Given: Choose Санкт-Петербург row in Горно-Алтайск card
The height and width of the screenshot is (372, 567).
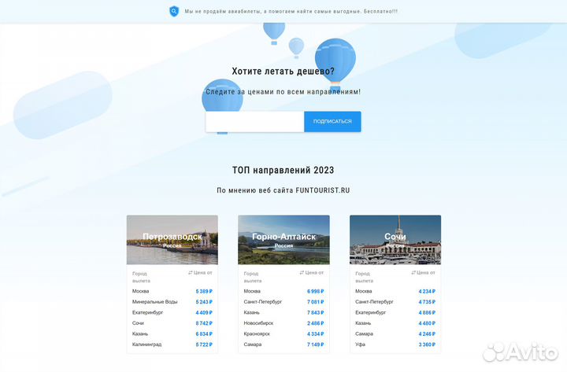Looking at the screenshot, I should (x=283, y=302).
